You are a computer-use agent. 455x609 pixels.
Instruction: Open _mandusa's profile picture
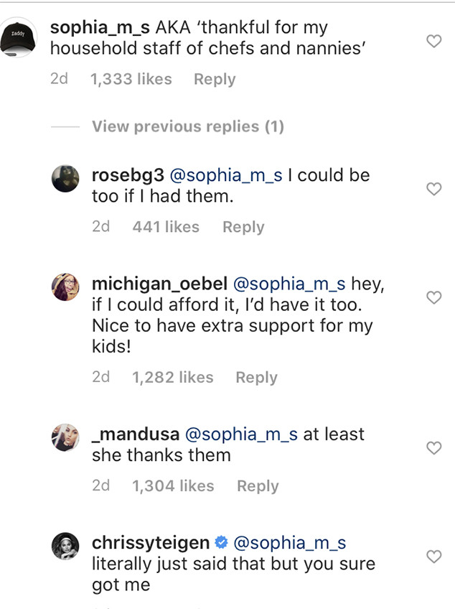[x=65, y=437]
